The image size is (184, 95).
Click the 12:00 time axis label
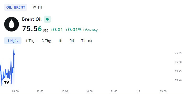tap(40, 91)
